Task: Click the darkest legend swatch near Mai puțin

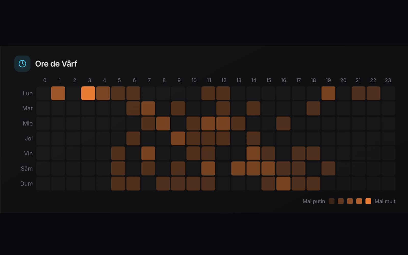Action: 331,201
